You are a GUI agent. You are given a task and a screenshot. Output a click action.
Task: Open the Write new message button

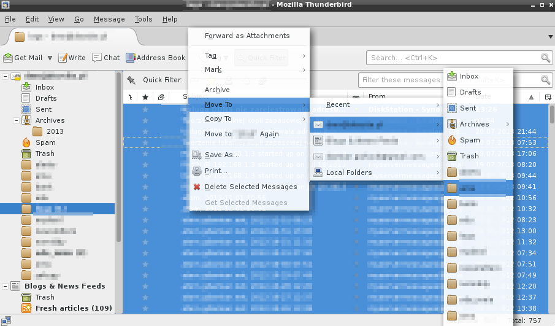click(72, 58)
